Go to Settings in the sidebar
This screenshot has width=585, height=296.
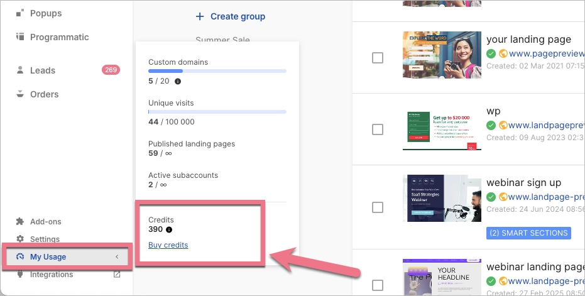point(45,239)
